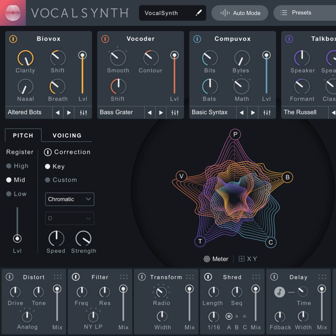Click the Register Lvl slider handle
This screenshot has height=336, width=336.
click(x=17, y=239)
